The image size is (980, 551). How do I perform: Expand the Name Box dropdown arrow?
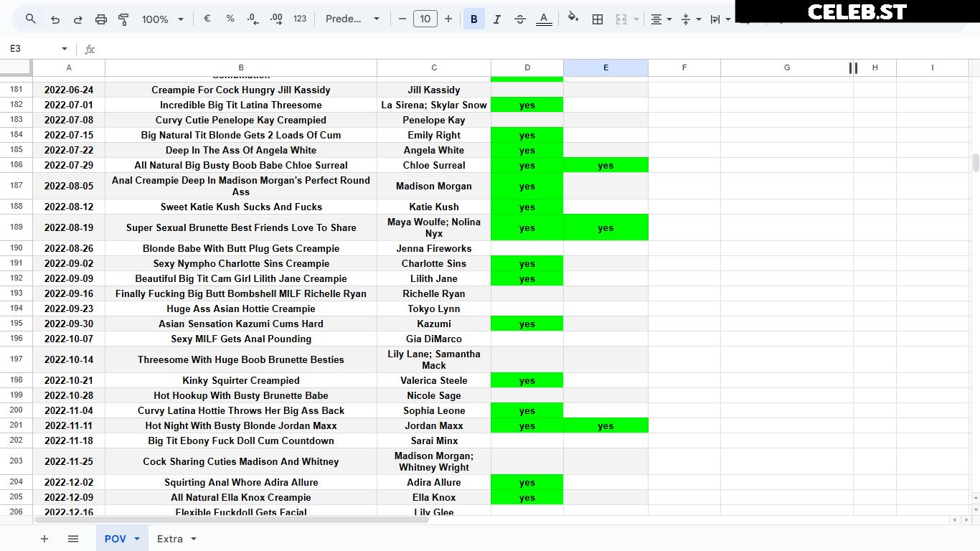65,49
